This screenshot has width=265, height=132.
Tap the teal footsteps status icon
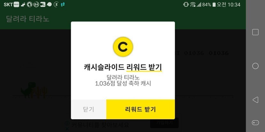pyautogui.click(x=63, y=4)
